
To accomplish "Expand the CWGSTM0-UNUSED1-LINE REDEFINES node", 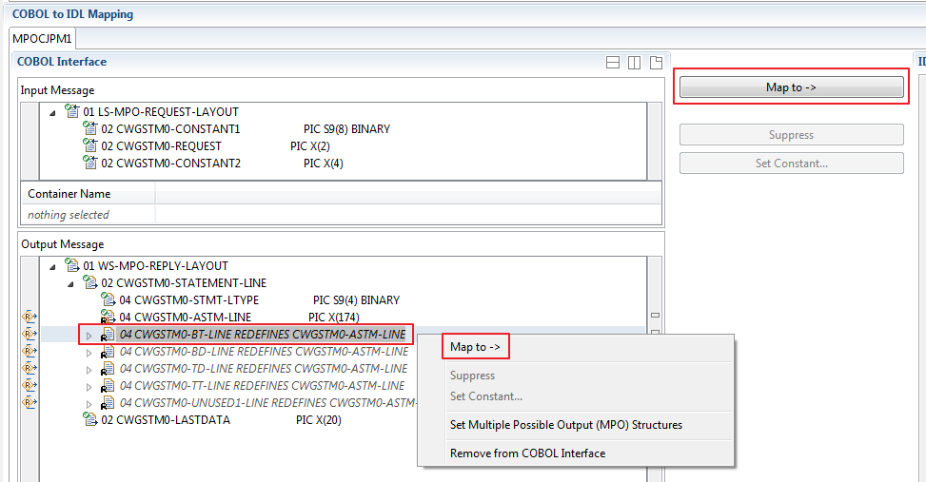I will click(x=89, y=404).
